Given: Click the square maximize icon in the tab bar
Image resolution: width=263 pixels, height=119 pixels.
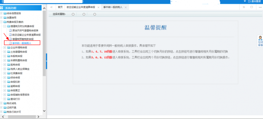Looking at the screenshot, I should tap(252, 7).
